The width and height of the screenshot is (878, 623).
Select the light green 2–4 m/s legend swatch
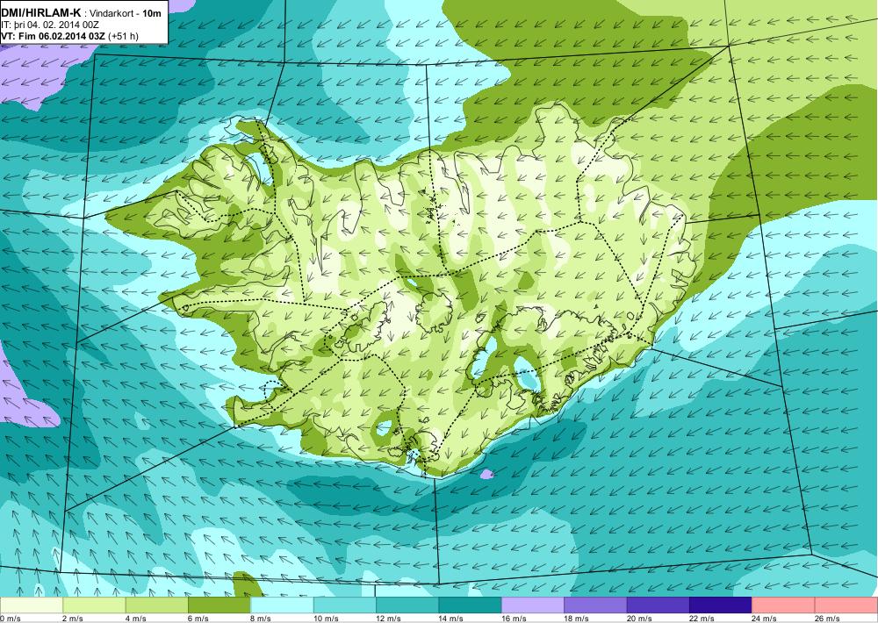pos(94,605)
